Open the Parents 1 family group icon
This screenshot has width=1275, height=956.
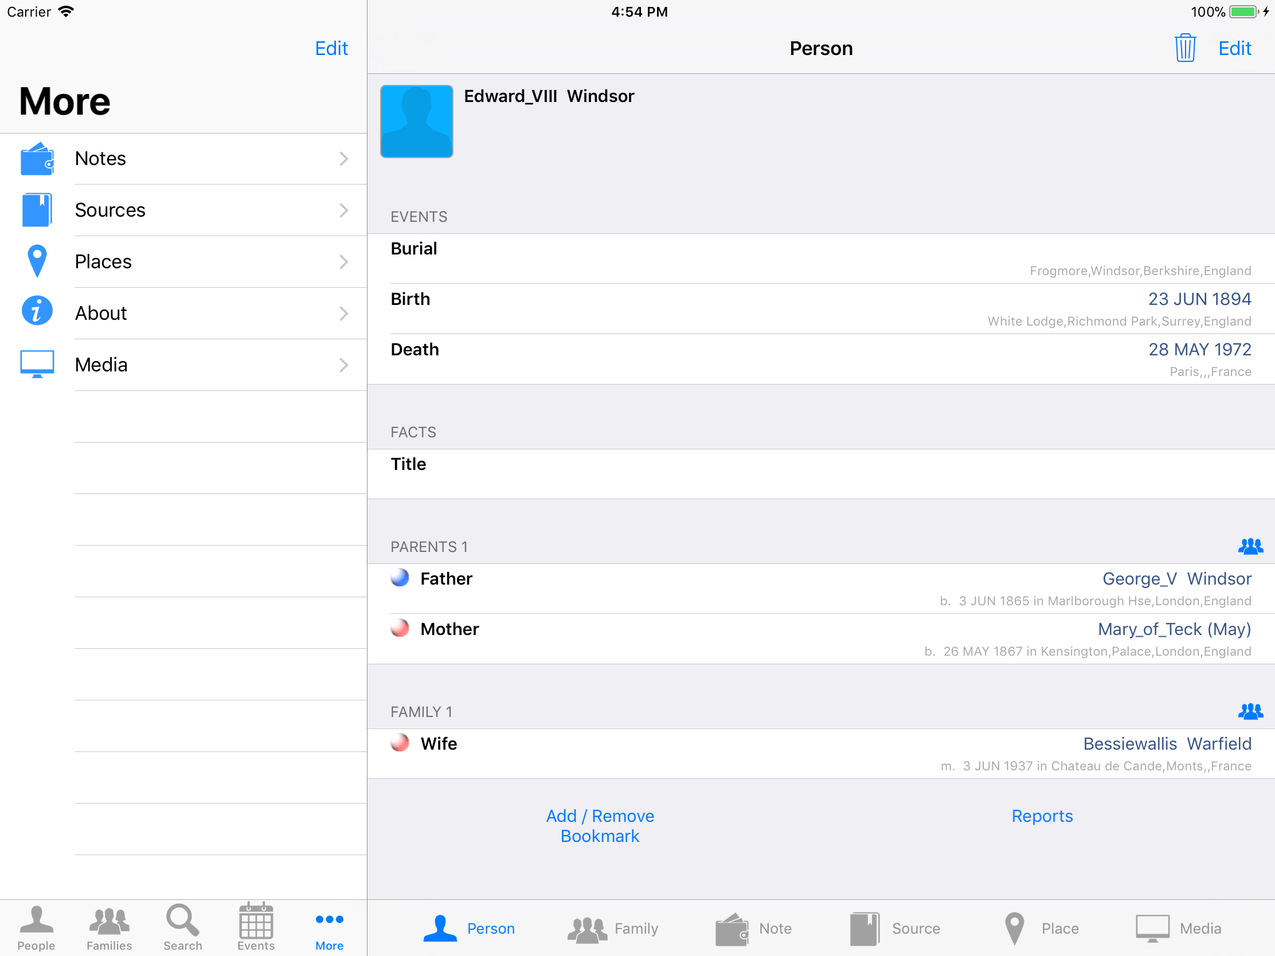click(x=1250, y=546)
